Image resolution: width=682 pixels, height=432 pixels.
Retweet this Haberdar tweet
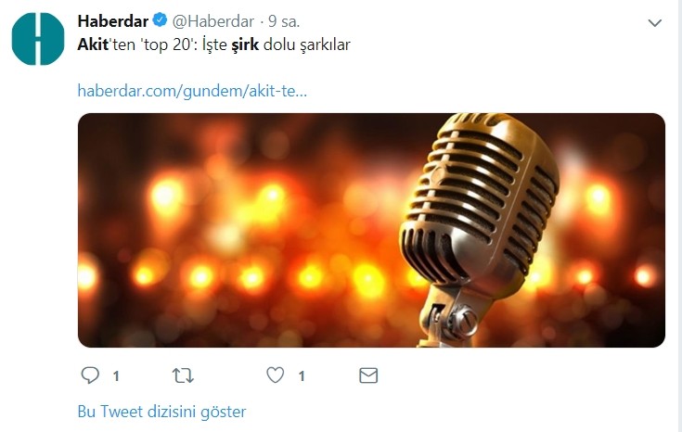[x=183, y=375]
